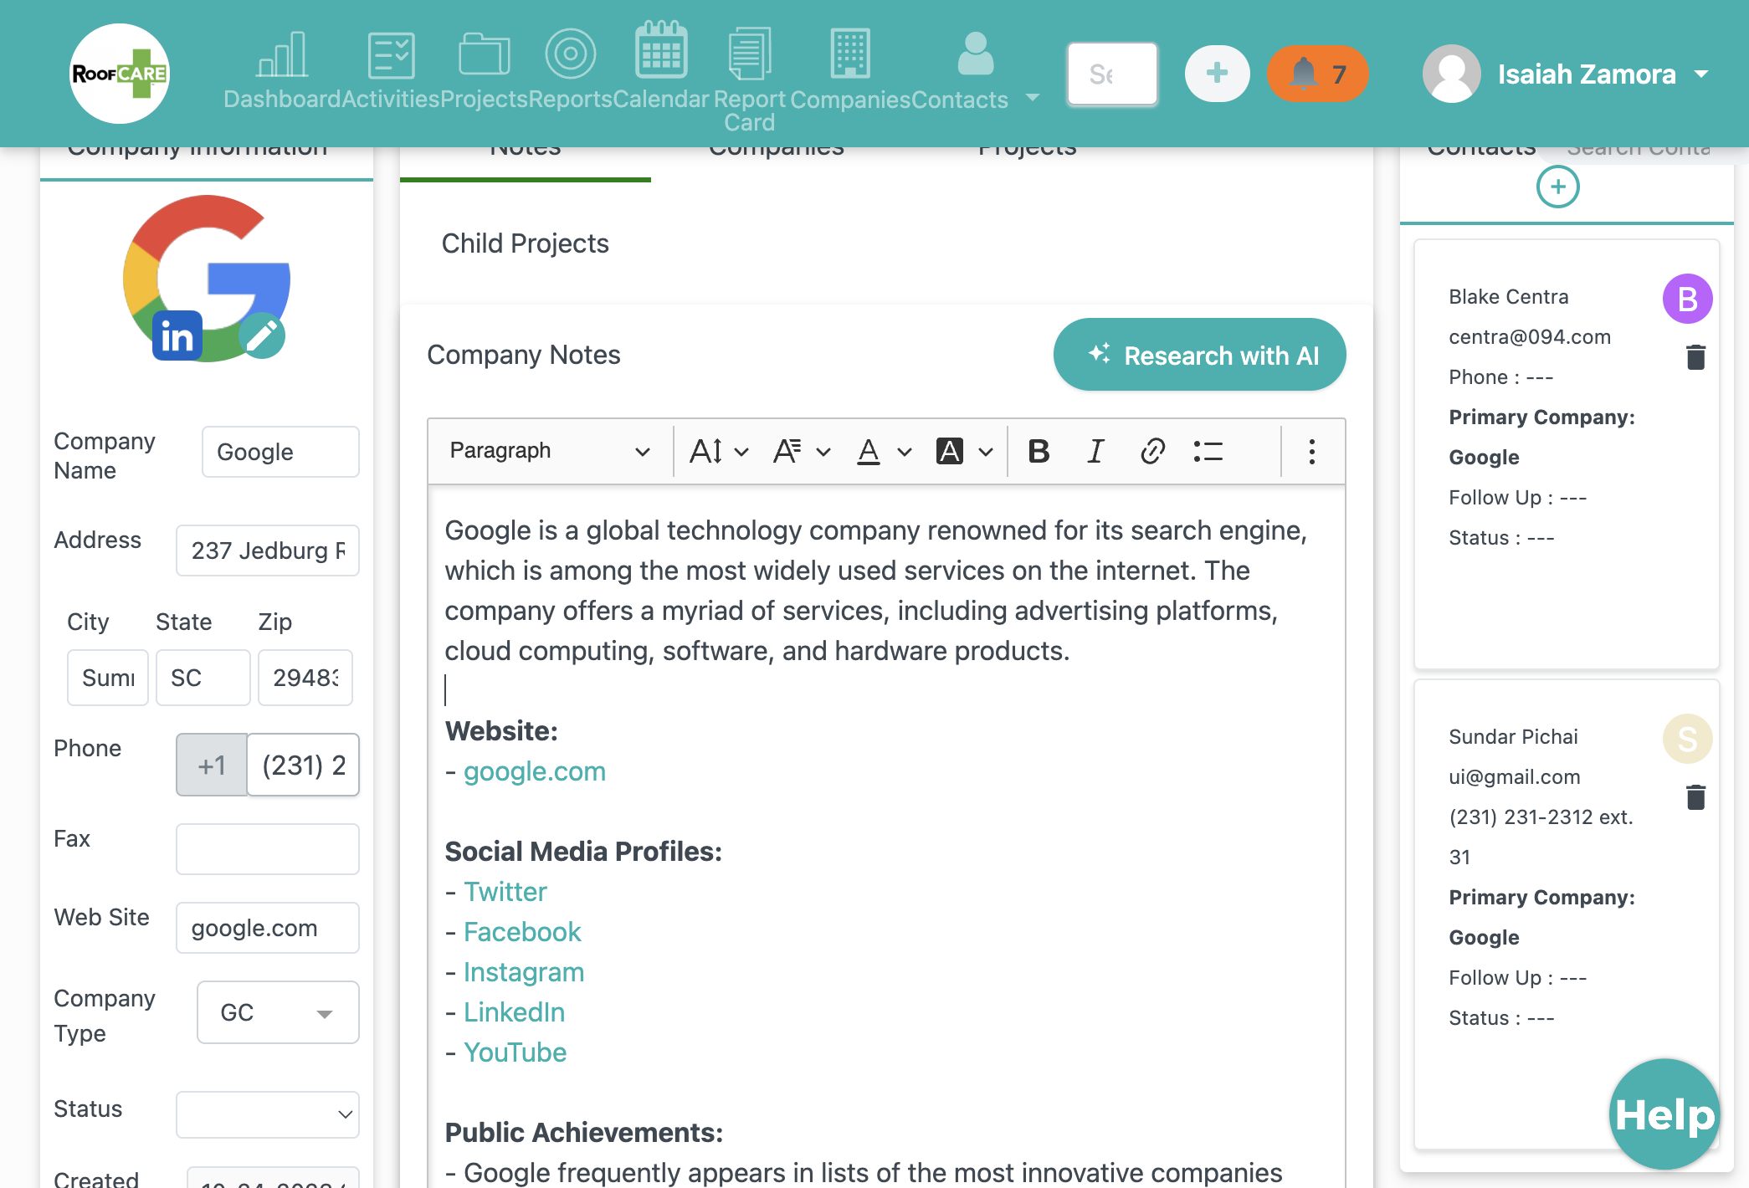Open the Help chat bubble
The width and height of the screenshot is (1749, 1188).
click(x=1664, y=1114)
